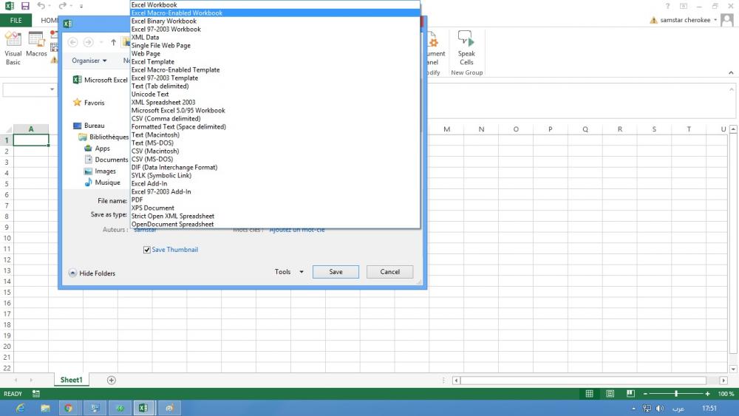The width and height of the screenshot is (739, 416).
Task: Click the Save icon in the quick access toolbar
Action: coord(25,6)
